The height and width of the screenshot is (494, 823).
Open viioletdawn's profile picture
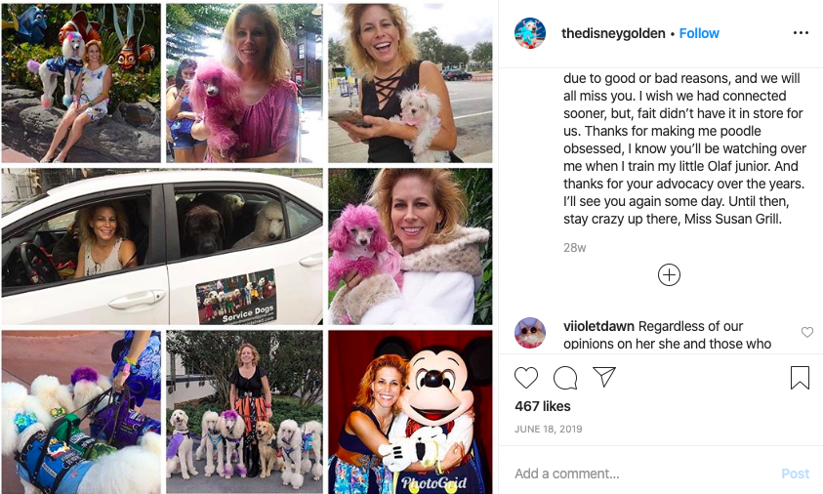(x=530, y=333)
